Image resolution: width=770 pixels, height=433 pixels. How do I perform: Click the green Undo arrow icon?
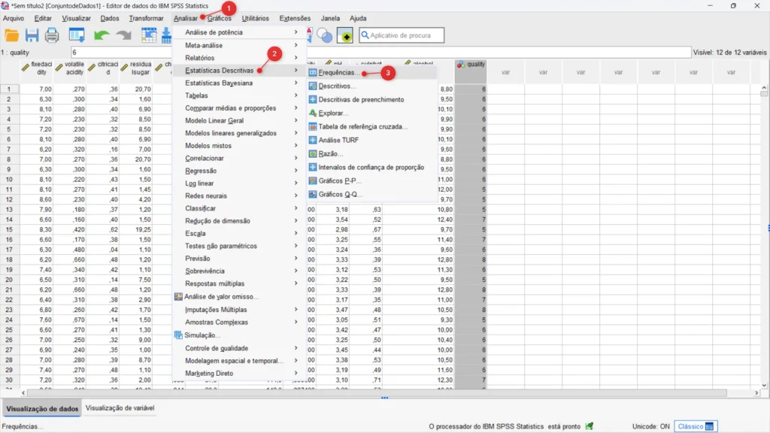pyautogui.click(x=102, y=35)
